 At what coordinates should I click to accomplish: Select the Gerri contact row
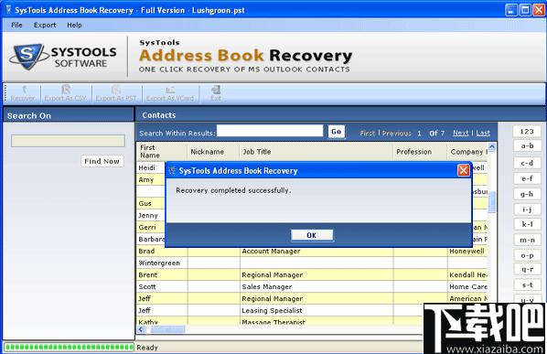pos(151,227)
